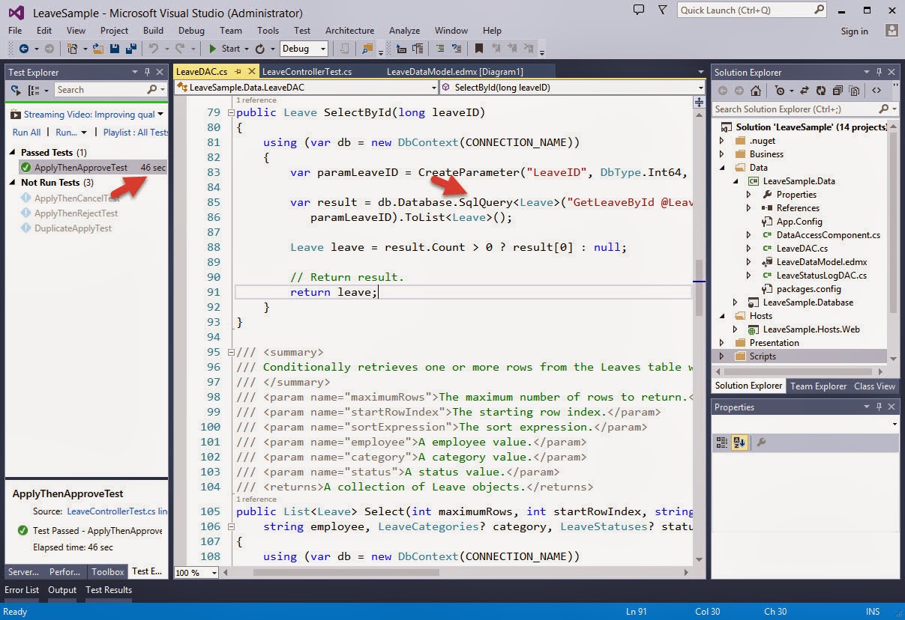Open LeaveControllerTest.cs source link in test details
This screenshot has height=620, width=905.
(117, 511)
